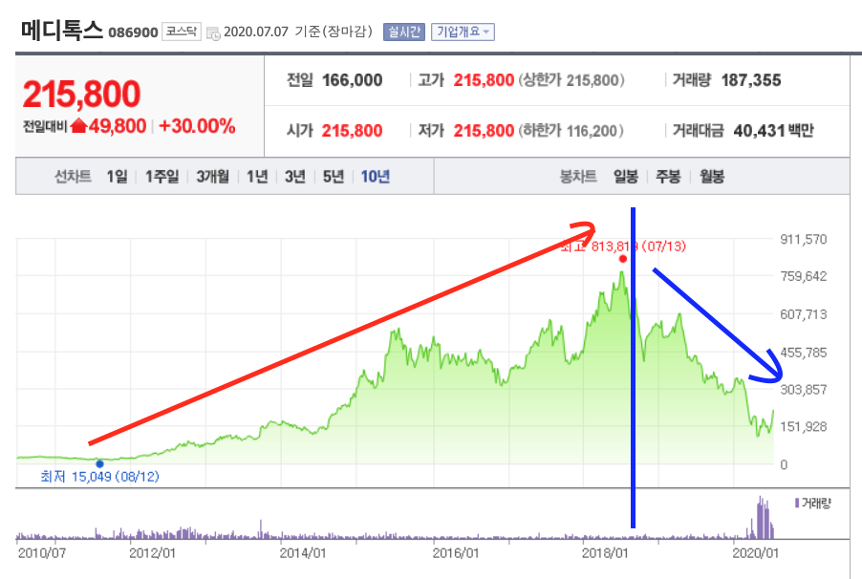
Task: Click the 하한가 116,200 text
Action: pos(571,131)
